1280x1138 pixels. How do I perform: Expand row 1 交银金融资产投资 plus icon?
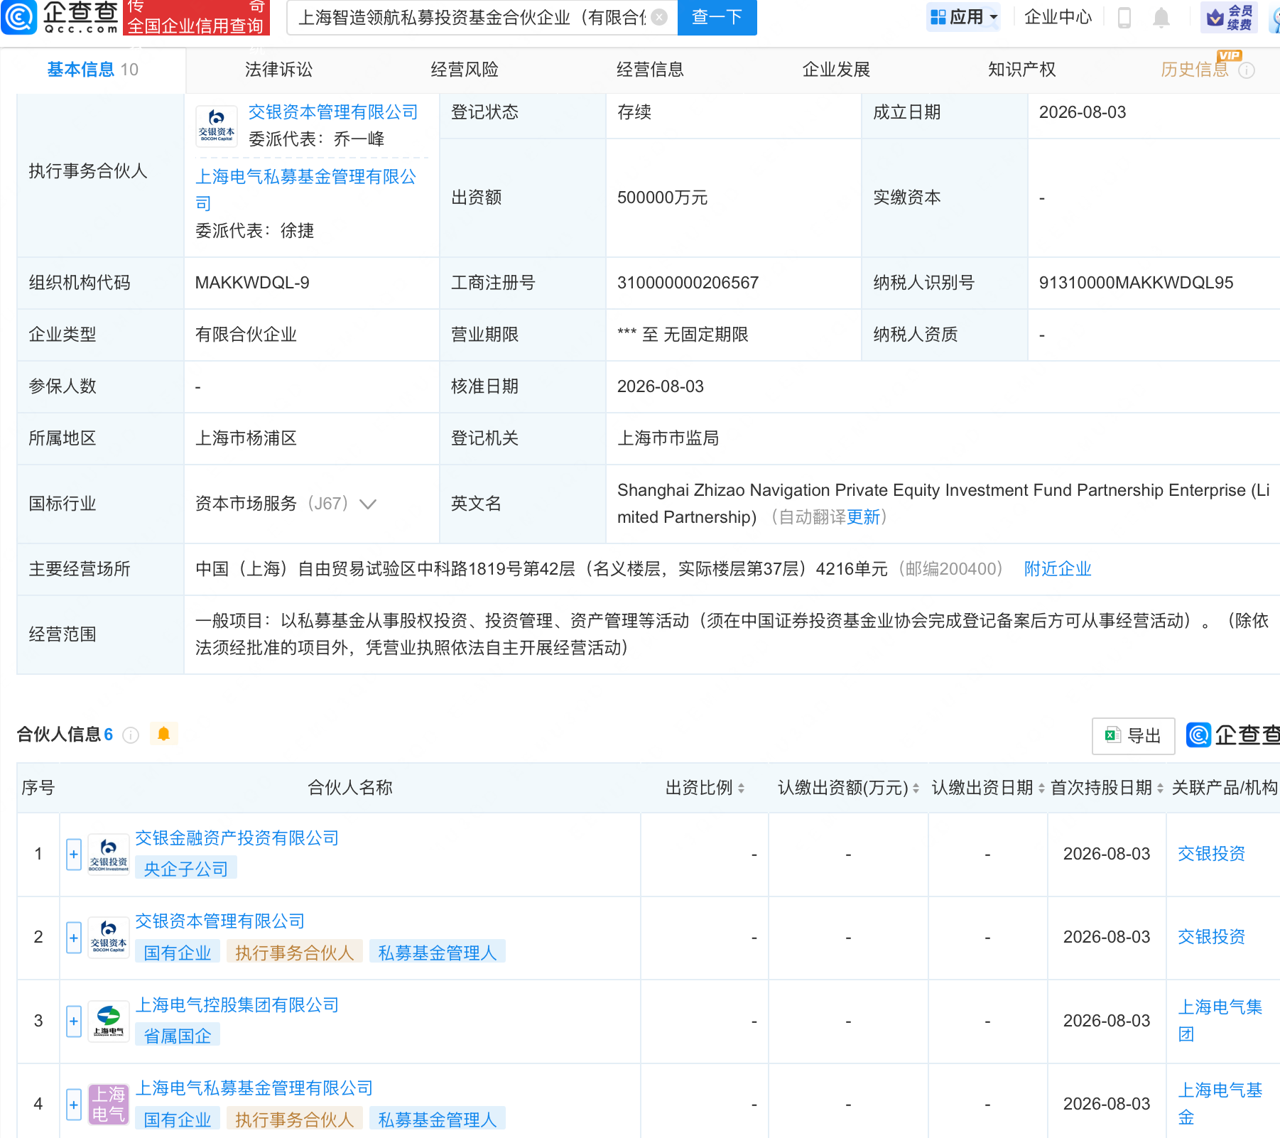pos(74,855)
